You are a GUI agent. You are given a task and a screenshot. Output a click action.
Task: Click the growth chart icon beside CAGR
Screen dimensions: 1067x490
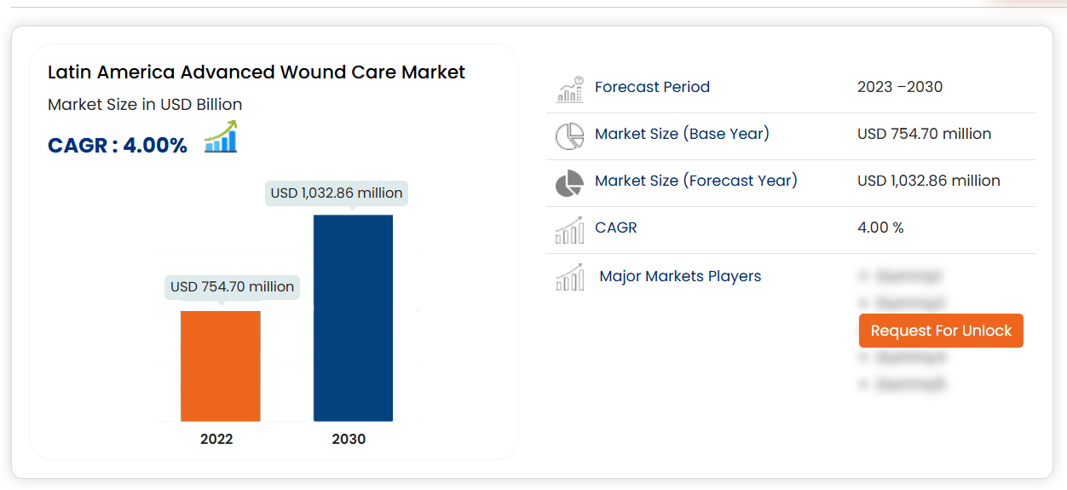[221, 138]
